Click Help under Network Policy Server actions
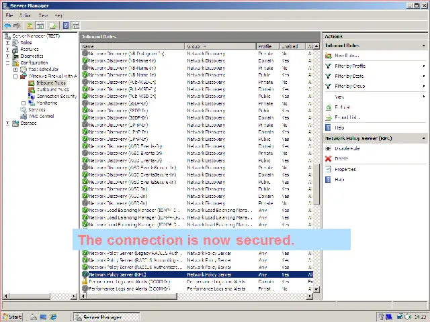This screenshot has width=430, height=322. pos(339,180)
